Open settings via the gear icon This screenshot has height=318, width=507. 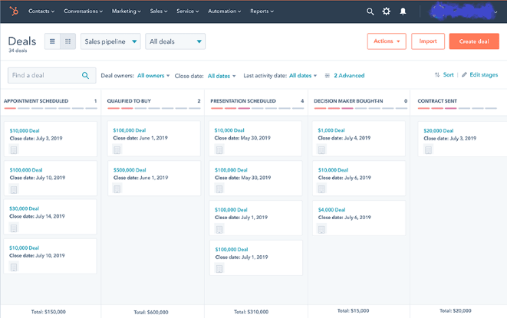(387, 11)
